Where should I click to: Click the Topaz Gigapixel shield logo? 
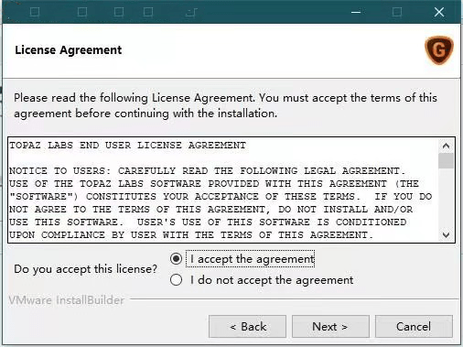coord(439,49)
